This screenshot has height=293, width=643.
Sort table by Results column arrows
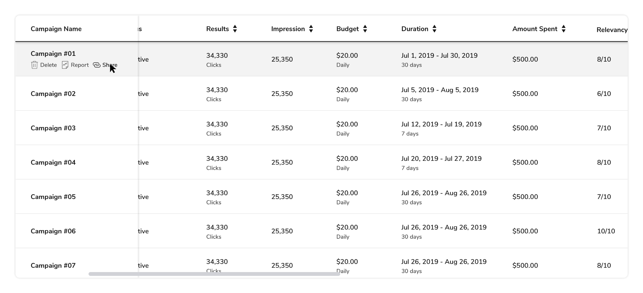click(235, 29)
